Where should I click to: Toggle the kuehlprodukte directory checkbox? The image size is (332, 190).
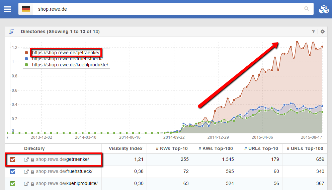[x=13, y=184]
